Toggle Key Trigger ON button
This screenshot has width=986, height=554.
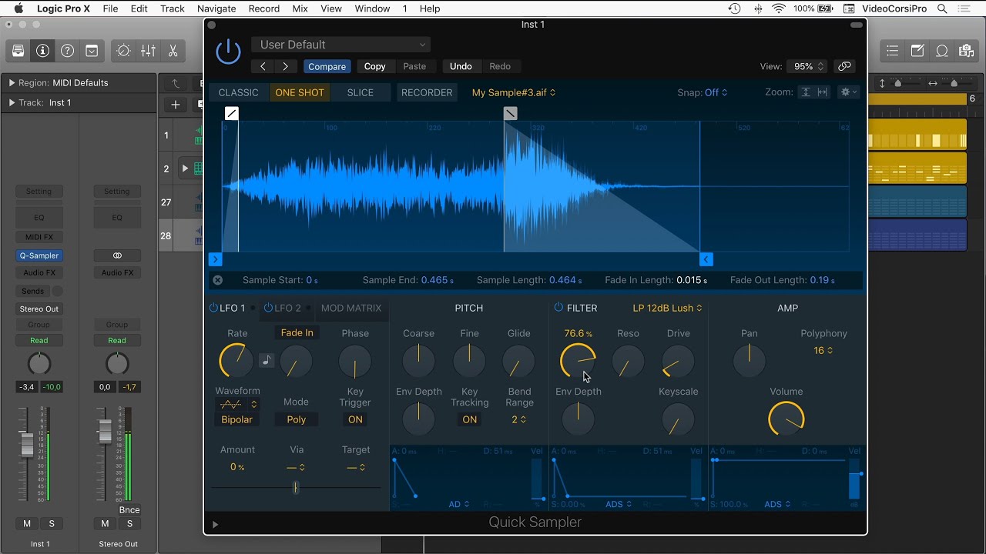(x=355, y=419)
